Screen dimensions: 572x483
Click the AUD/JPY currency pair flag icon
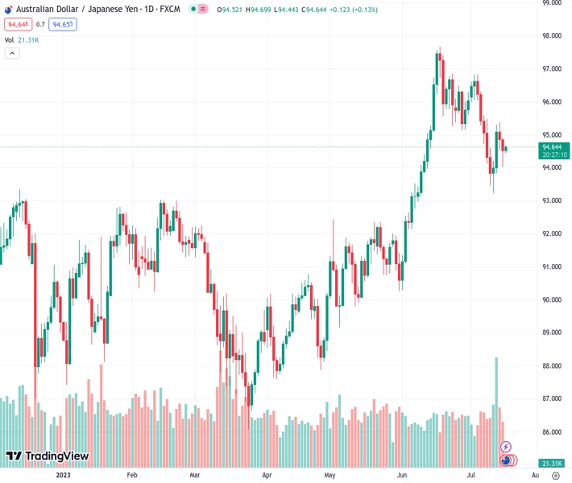8,9
